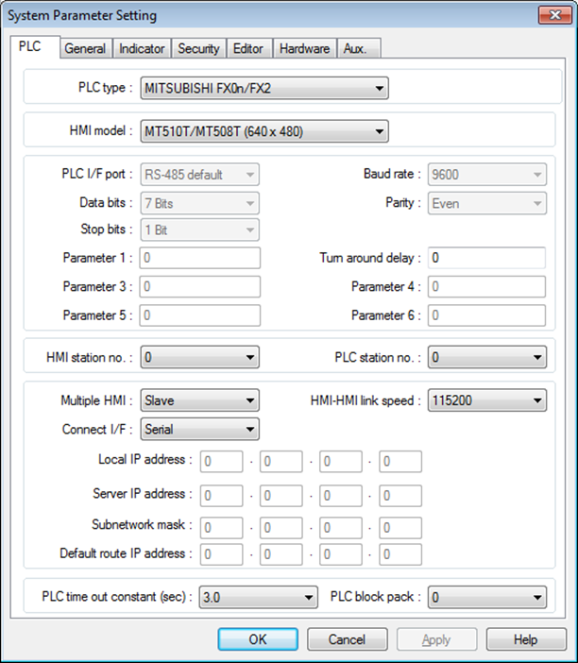Open the General tab
Image resolution: width=578 pixels, height=663 pixels.
[86, 48]
